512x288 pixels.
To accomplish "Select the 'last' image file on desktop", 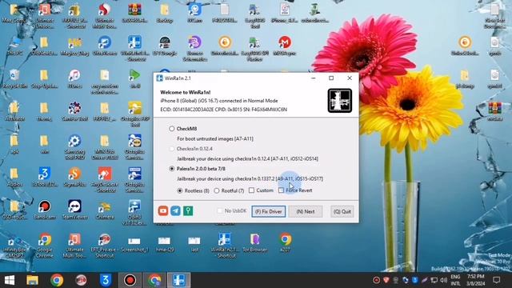I will (x=194, y=244).
